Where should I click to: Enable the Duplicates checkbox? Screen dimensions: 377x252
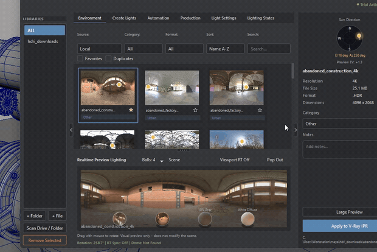pyautogui.click(x=109, y=58)
